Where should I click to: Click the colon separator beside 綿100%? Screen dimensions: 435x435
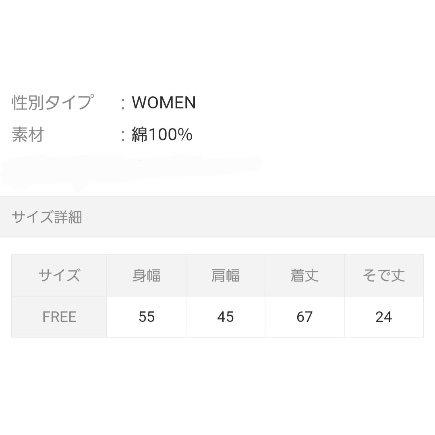tap(122, 136)
